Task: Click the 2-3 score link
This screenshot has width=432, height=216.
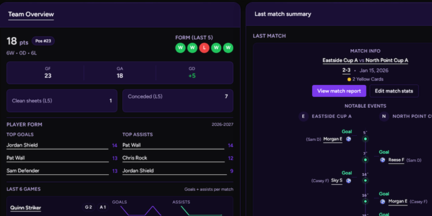Action: click(346, 70)
